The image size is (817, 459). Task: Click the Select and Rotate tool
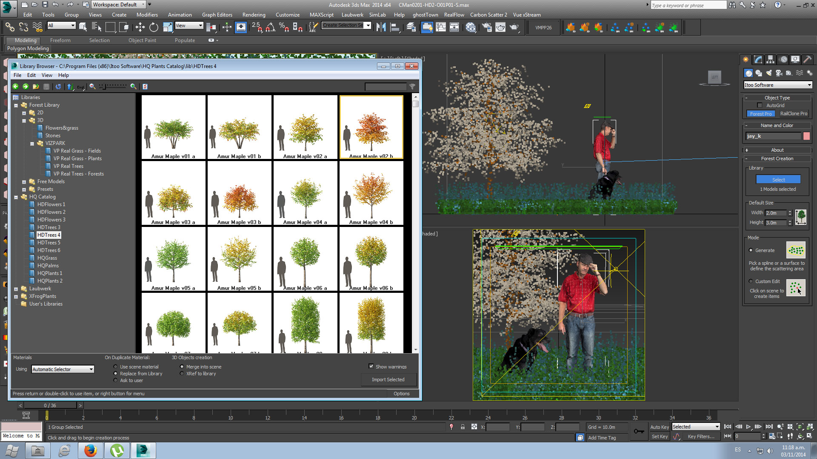(154, 28)
